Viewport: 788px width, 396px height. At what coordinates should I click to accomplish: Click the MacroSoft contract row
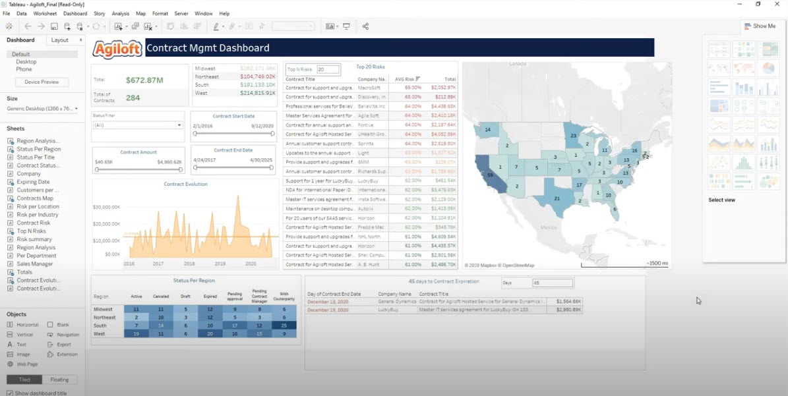click(x=371, y=88)
